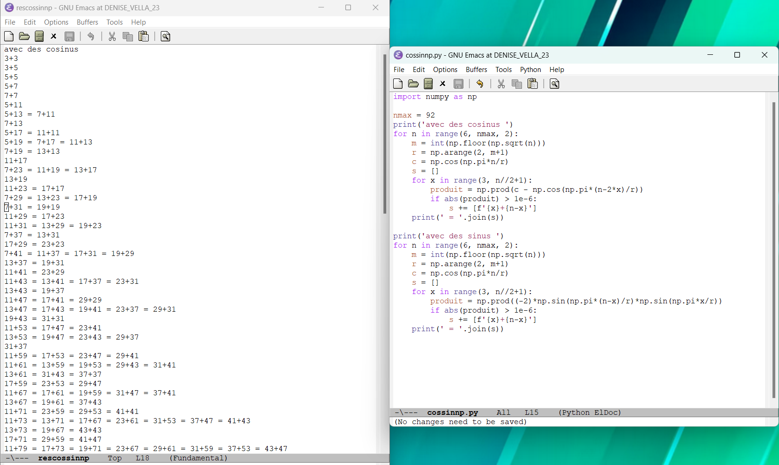Image resolution: width=779 pixels, height=465 pixels.
Task: Expand the Help menu in cossinnp.py window
Action: pos(556,70)
